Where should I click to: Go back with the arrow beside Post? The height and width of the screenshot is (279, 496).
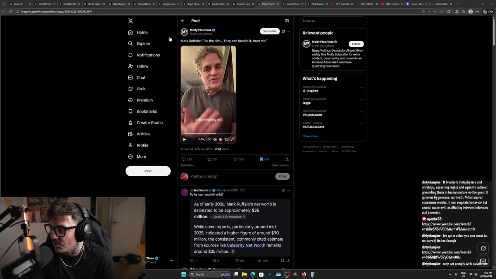click(183, 21)
